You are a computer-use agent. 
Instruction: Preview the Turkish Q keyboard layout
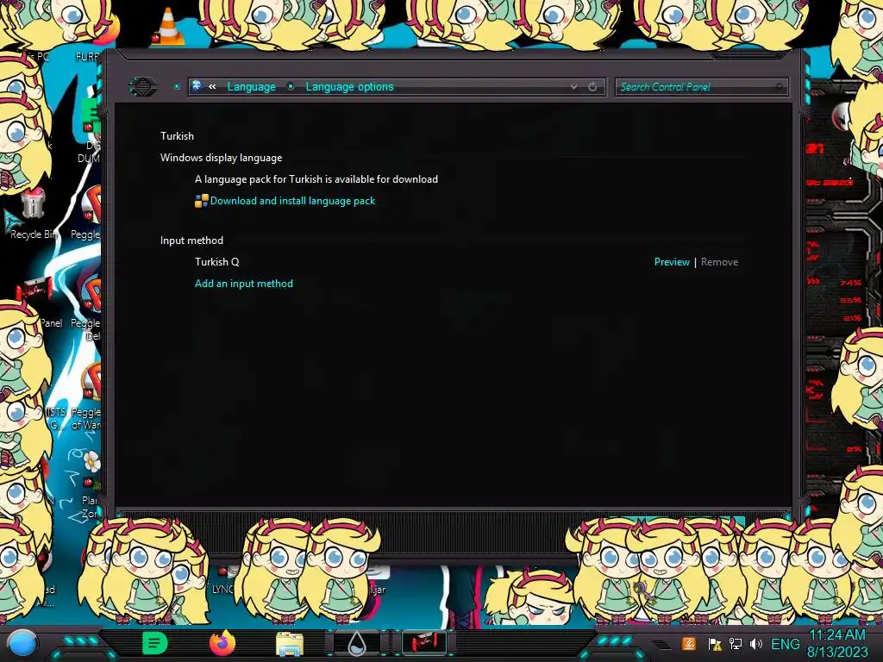pos(671,262)
